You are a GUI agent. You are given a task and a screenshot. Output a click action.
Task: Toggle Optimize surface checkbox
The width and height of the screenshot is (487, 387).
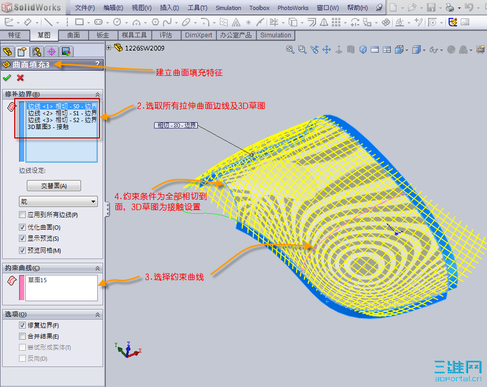23,227
